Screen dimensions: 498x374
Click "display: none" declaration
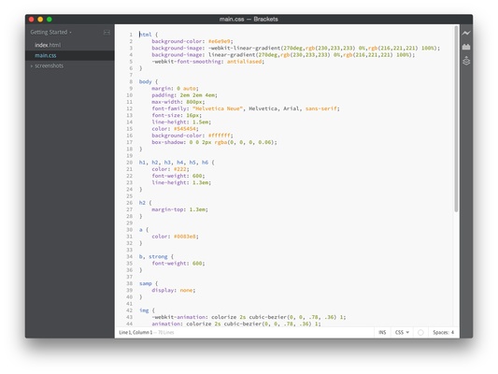(172, 290)
